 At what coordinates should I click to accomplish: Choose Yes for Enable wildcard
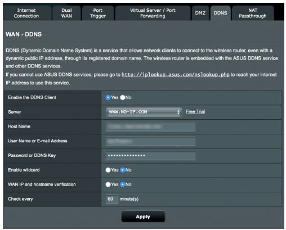108,170
